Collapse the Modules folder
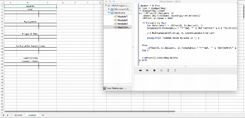 [x=109, y=13]
